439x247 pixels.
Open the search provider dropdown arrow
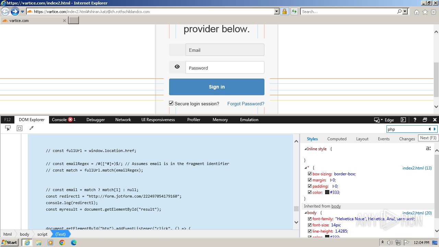[x=405, y=12]
